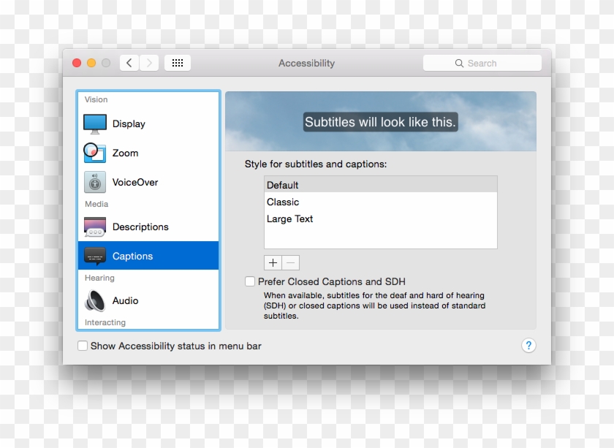Click the Search input field

[482, 63]
